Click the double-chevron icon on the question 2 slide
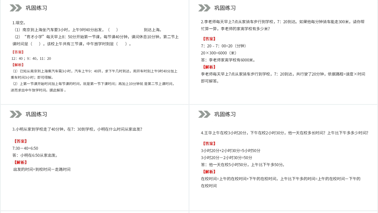Viewport: 378px width, 213px height. (x=204, y=8)
